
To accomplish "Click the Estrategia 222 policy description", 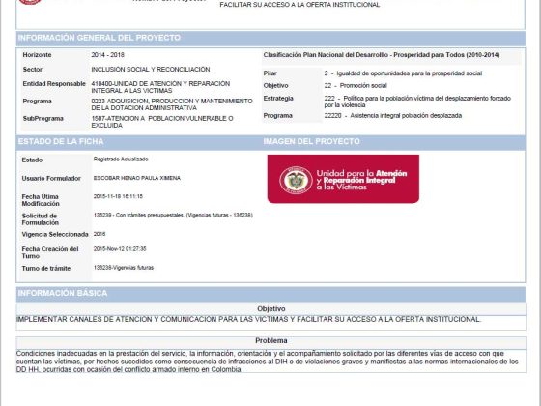I will coord(417,101).
